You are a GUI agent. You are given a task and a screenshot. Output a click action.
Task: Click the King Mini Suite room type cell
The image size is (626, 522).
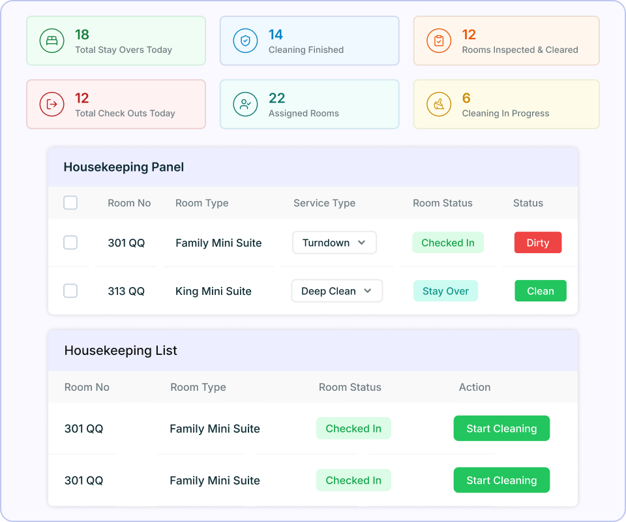[x=214, y=291]
